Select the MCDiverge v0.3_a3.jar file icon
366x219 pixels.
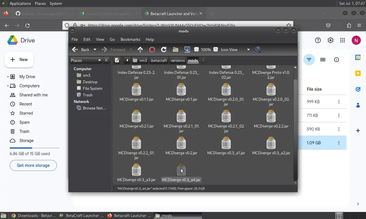pyautogui.click(x=136, y=170)
